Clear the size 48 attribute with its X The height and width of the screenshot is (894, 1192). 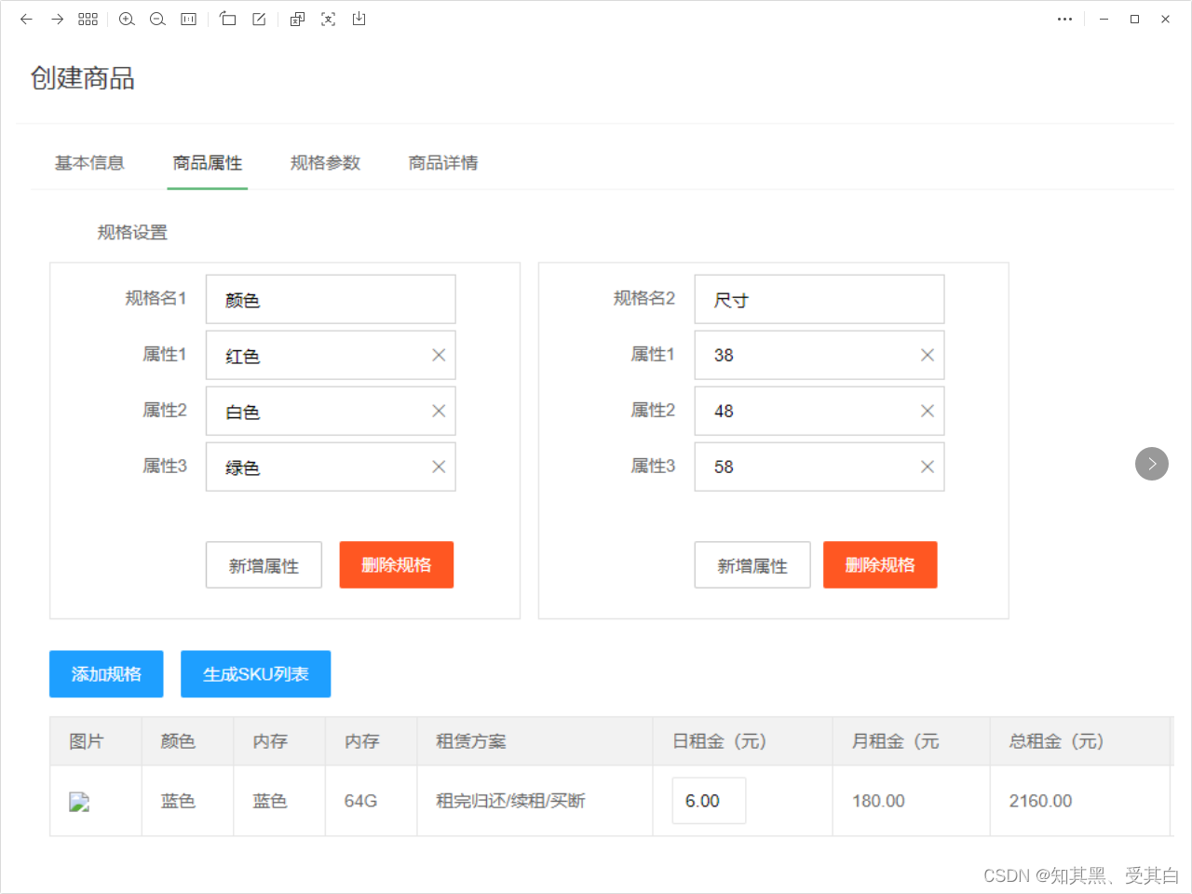928,411
